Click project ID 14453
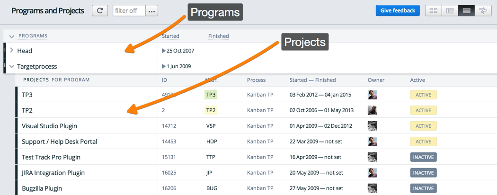 pos(169,142)
